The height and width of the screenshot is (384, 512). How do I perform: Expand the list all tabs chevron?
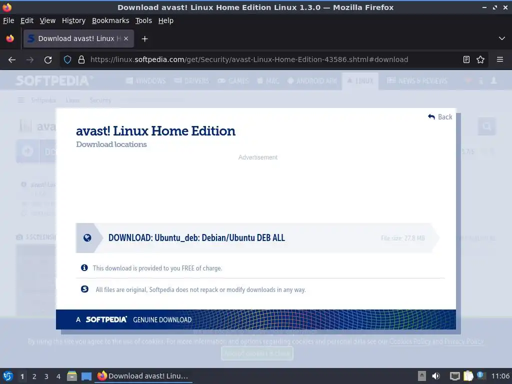[x=502, y=38]
